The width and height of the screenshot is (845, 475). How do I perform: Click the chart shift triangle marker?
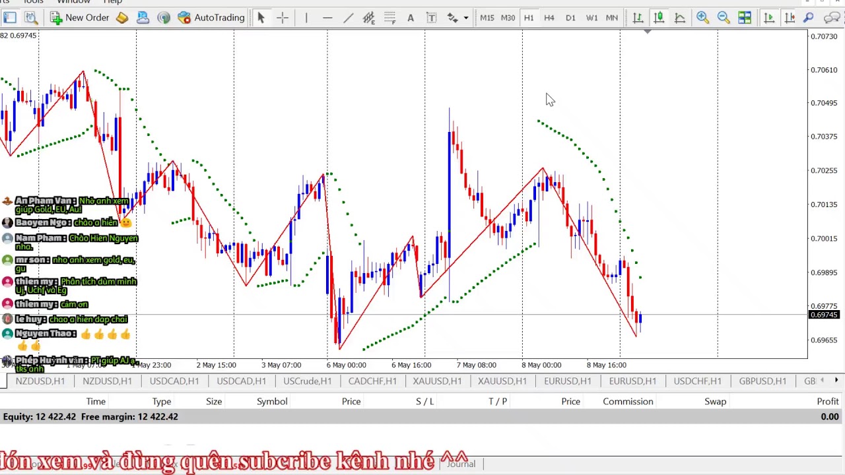(648, 32)
